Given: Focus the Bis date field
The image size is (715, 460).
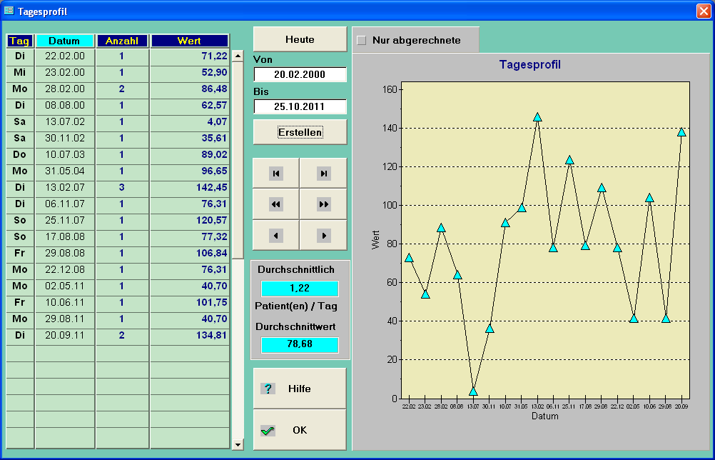Looking at the screenshot, I should coord(300,107).
